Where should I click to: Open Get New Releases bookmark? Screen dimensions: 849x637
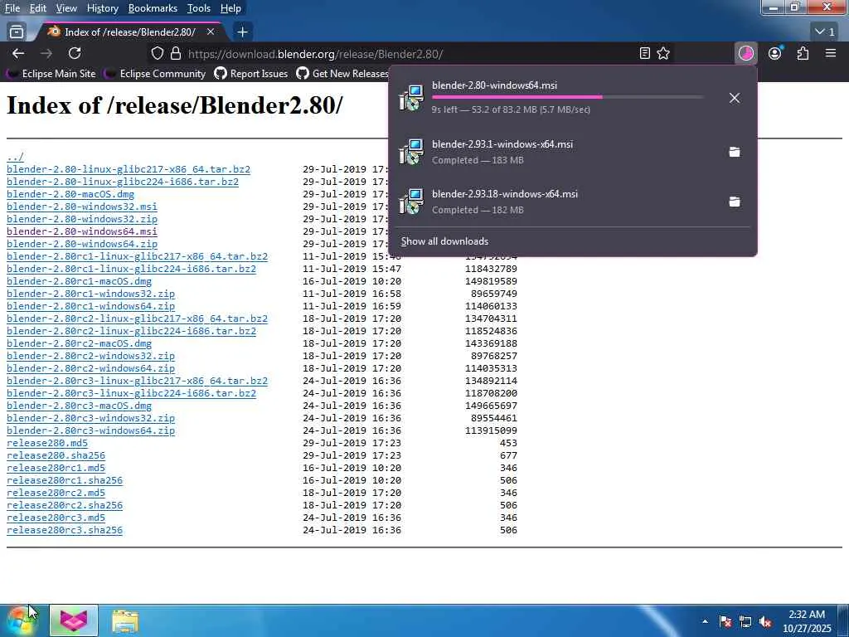click(x=342, y=74)
